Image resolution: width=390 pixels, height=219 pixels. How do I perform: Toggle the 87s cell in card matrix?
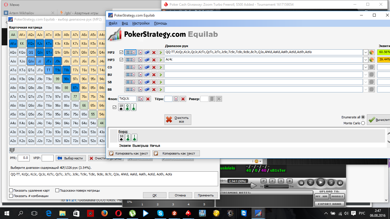pos(75,88)
